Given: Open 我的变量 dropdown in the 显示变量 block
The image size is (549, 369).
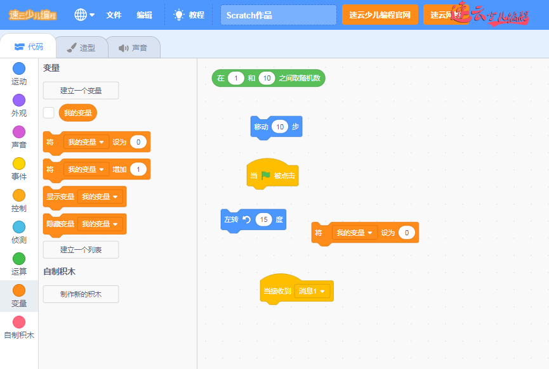Looking at the screenshot, I should (99, 197).
